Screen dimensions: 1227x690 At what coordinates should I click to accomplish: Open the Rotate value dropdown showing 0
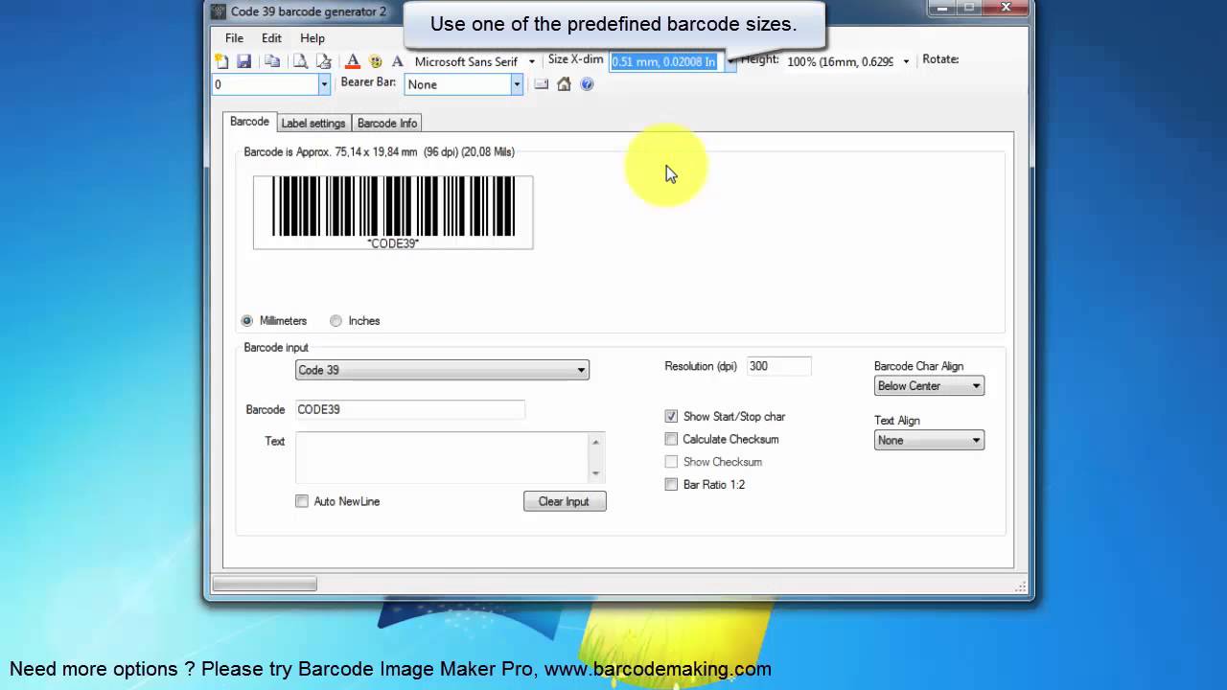point(324,84)
